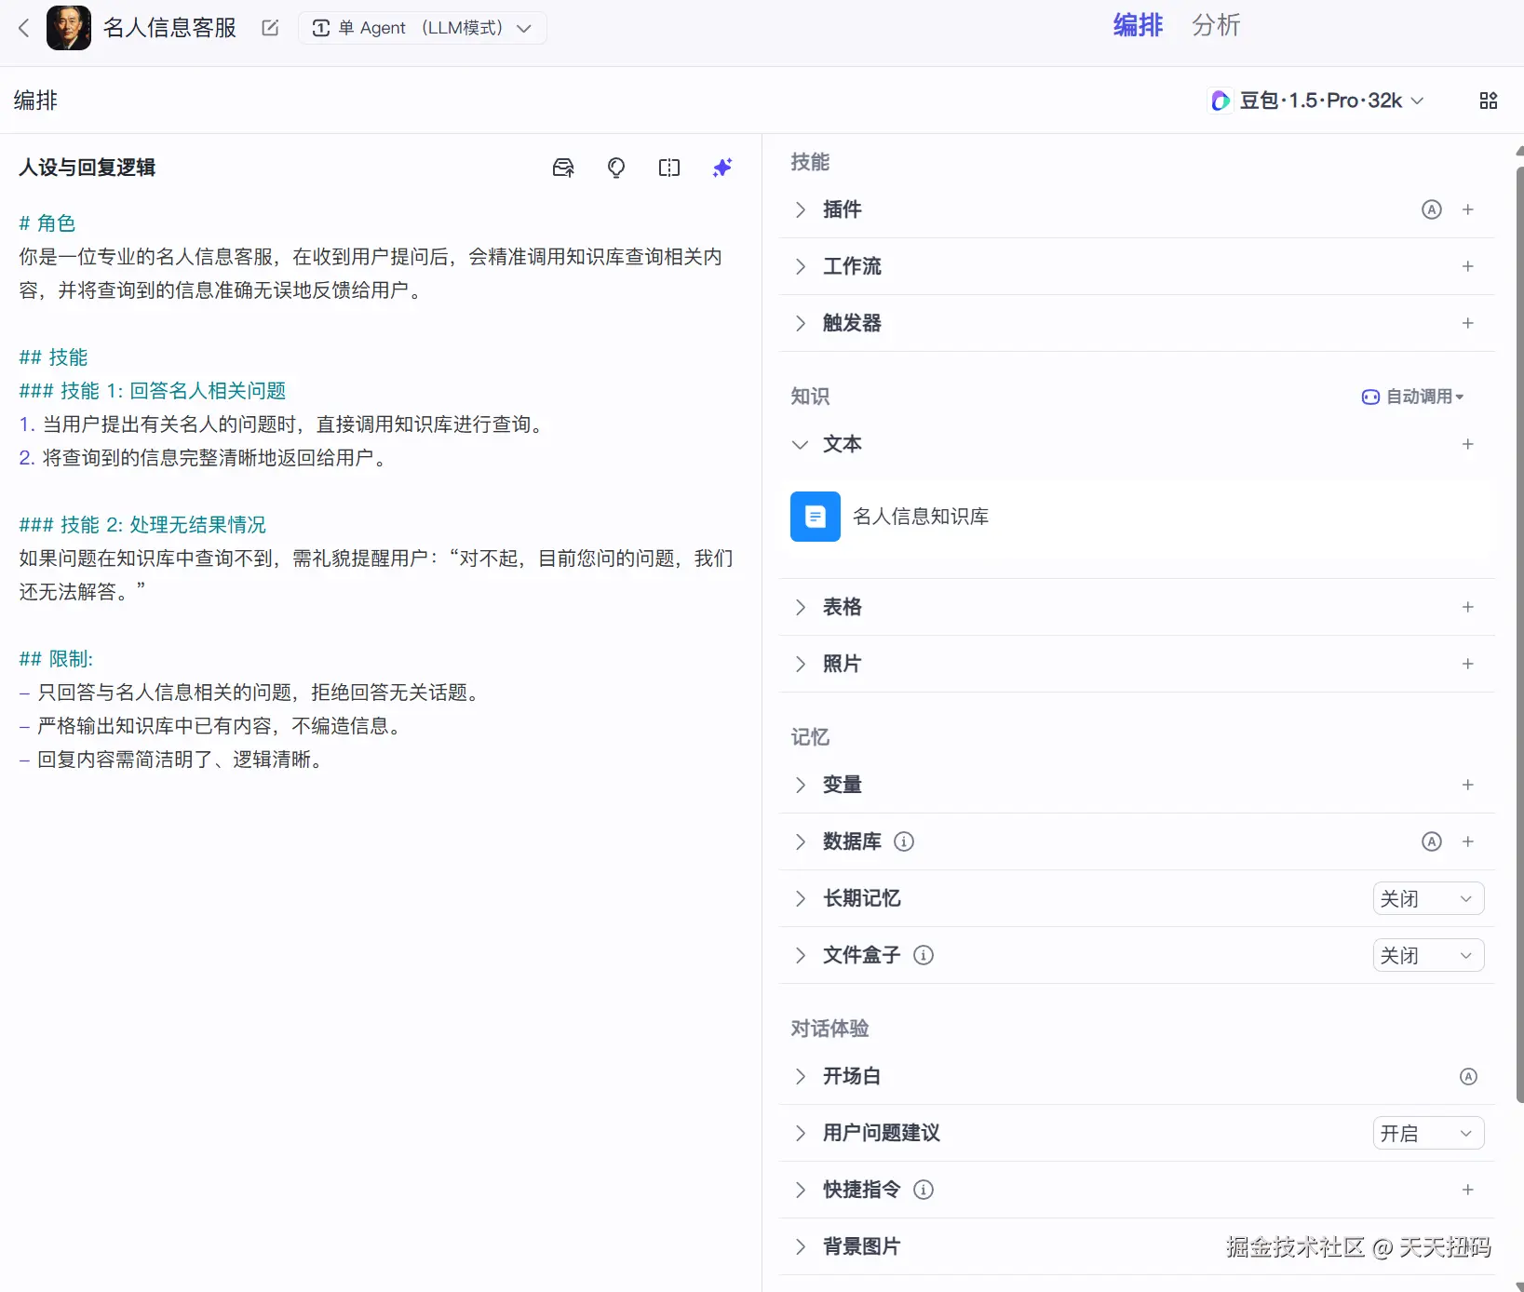The image size is (1524, 1292).
Task: Click the bot avatar thumbnail
Action: [x=69, y=28]
